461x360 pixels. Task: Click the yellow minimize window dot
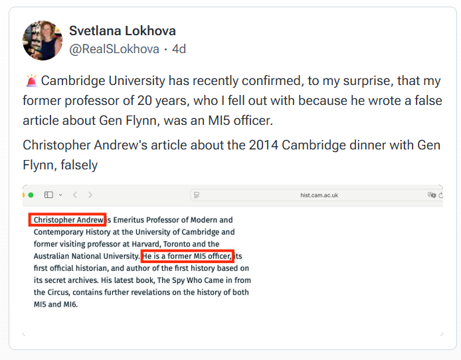click(x=24, y=195)
